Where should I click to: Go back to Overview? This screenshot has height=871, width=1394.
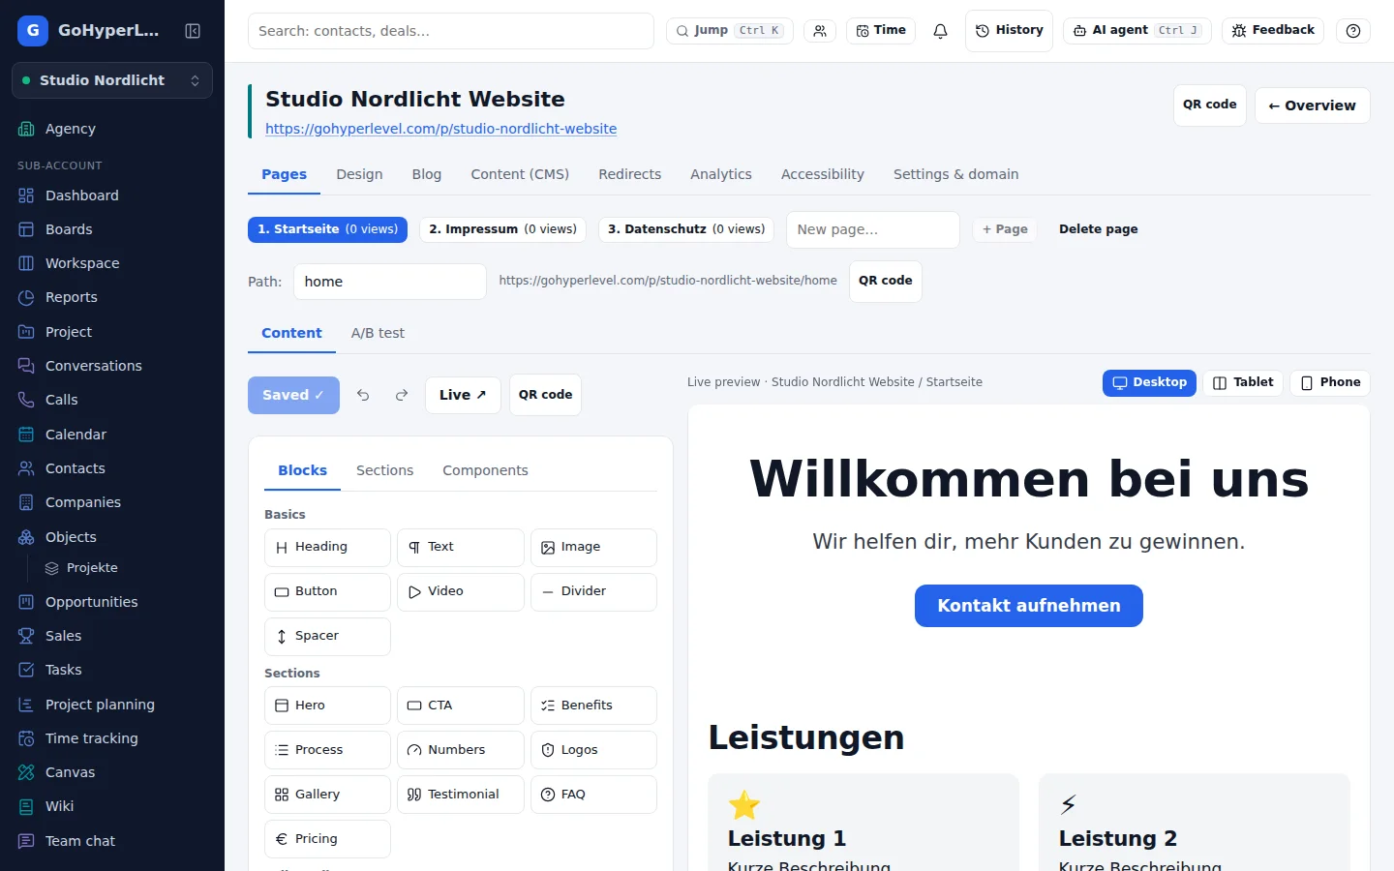pos(1313,105)
